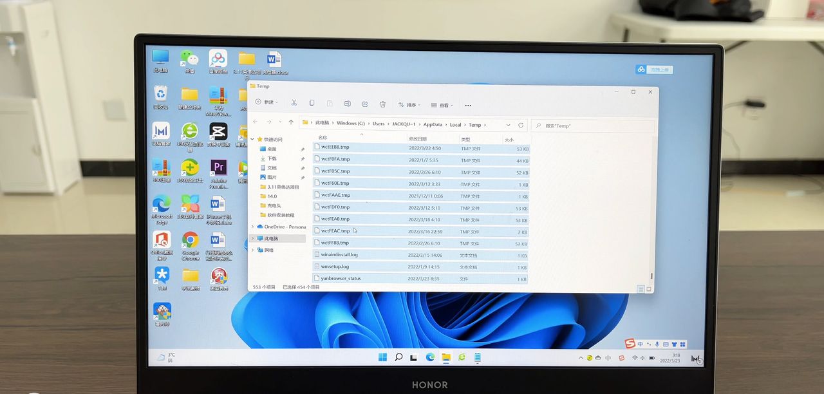Open the See more ellipsis menu
The image size is (824, 394).
[x=468, y=105]
